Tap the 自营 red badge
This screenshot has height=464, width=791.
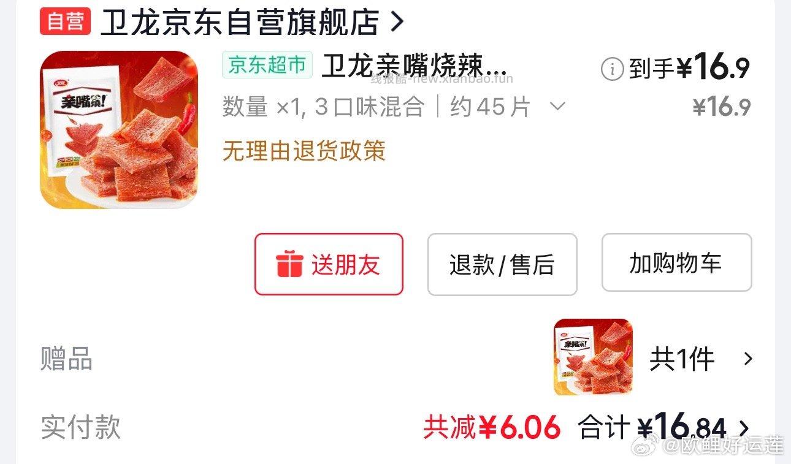click(x=66, y=22)
